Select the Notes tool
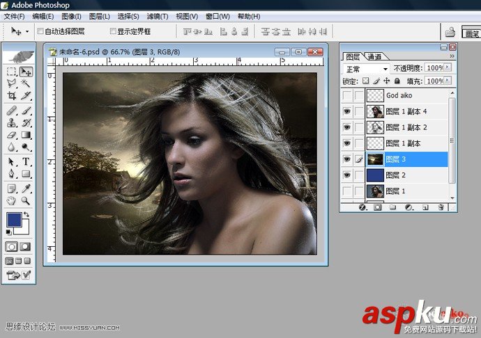This screenshot has height=338, width=481. (11, 188)
